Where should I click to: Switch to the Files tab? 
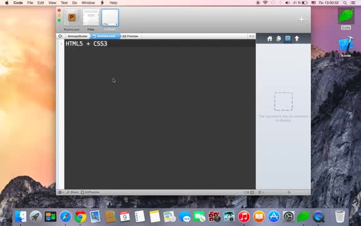91,18
